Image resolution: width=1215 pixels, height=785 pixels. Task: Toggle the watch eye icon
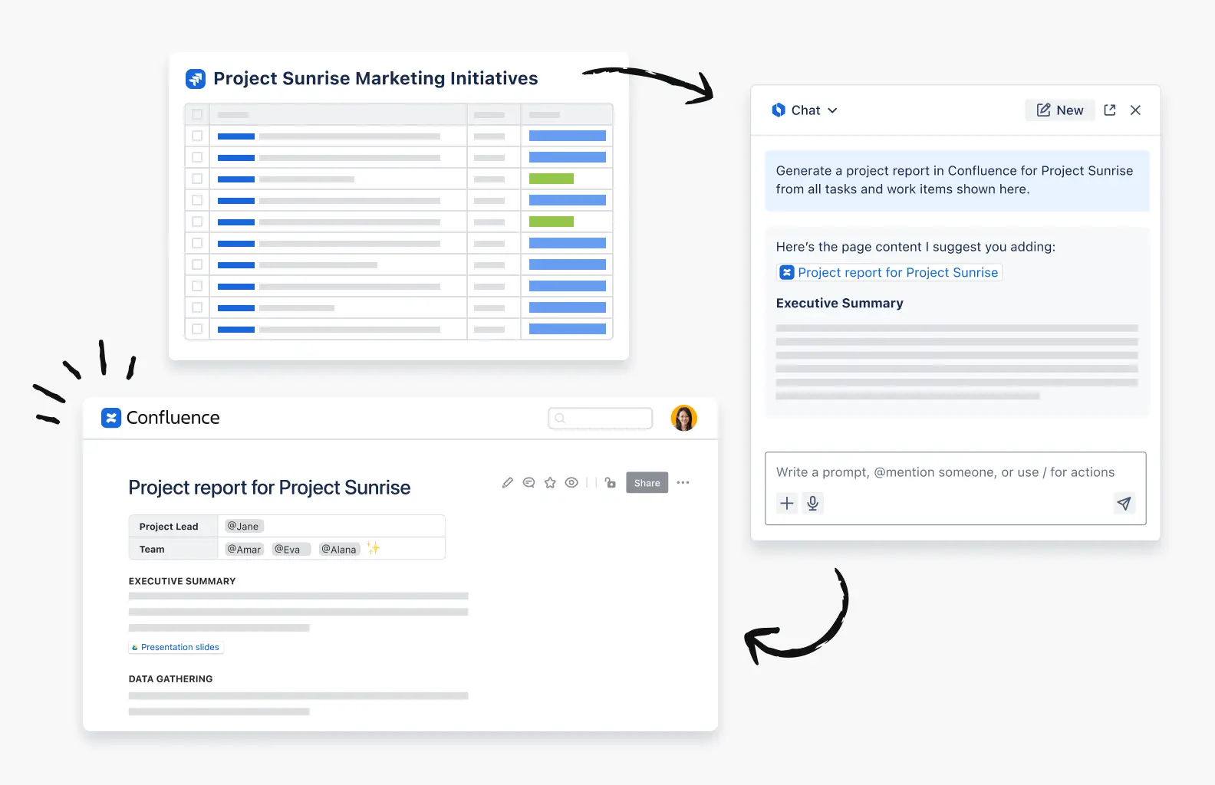[x=571, y=483]
